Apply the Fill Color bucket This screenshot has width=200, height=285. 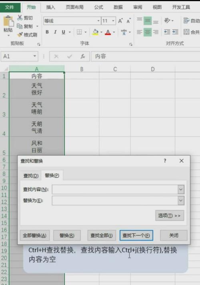coord(95,32)
